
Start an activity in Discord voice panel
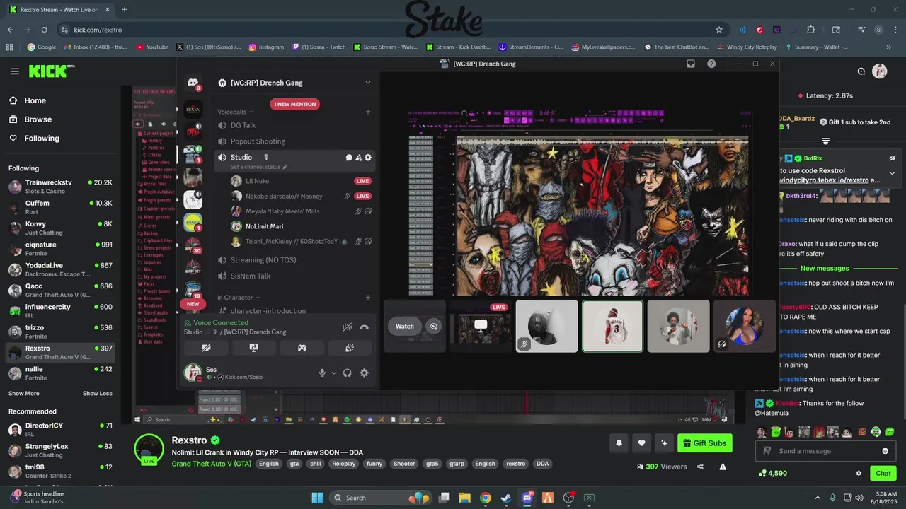(302, 348)
